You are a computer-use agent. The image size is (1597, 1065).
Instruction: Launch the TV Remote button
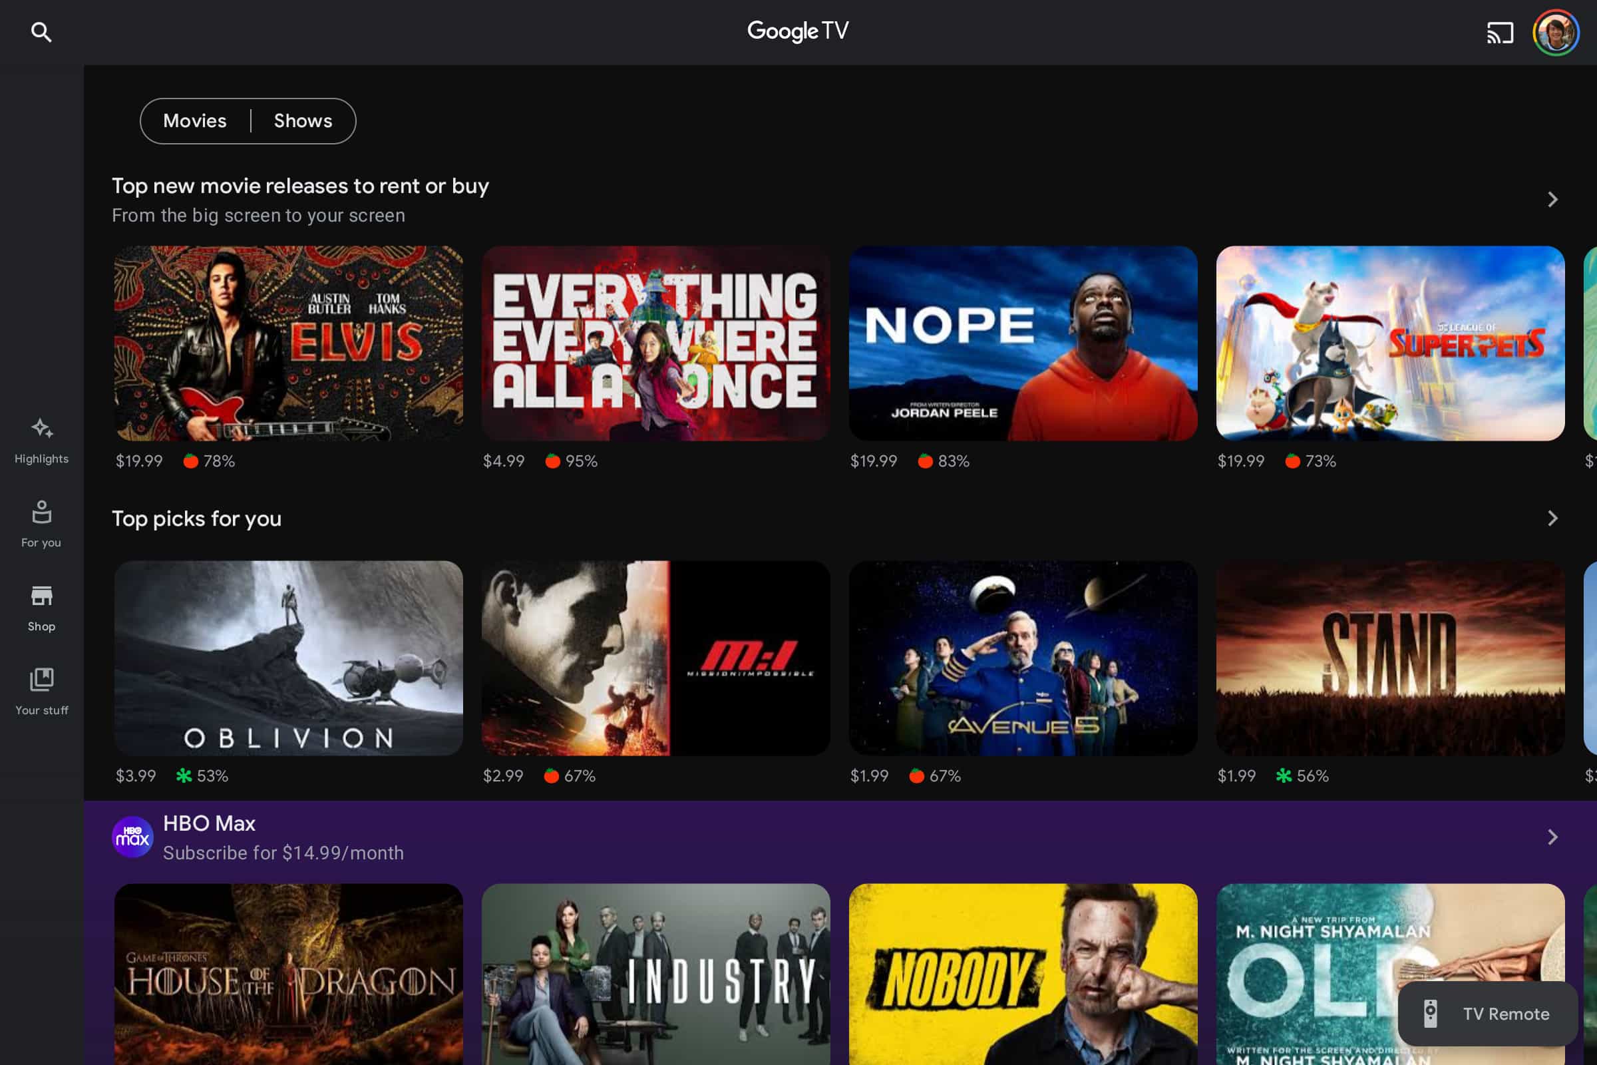click(x=1488, y=1013)
